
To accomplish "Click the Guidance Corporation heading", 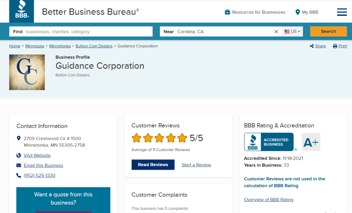I will click(100, 66).
